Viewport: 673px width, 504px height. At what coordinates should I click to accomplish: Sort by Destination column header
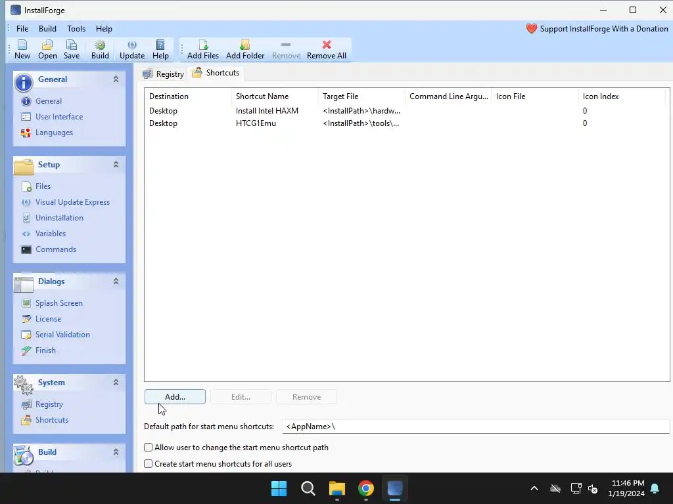[187, 96]
